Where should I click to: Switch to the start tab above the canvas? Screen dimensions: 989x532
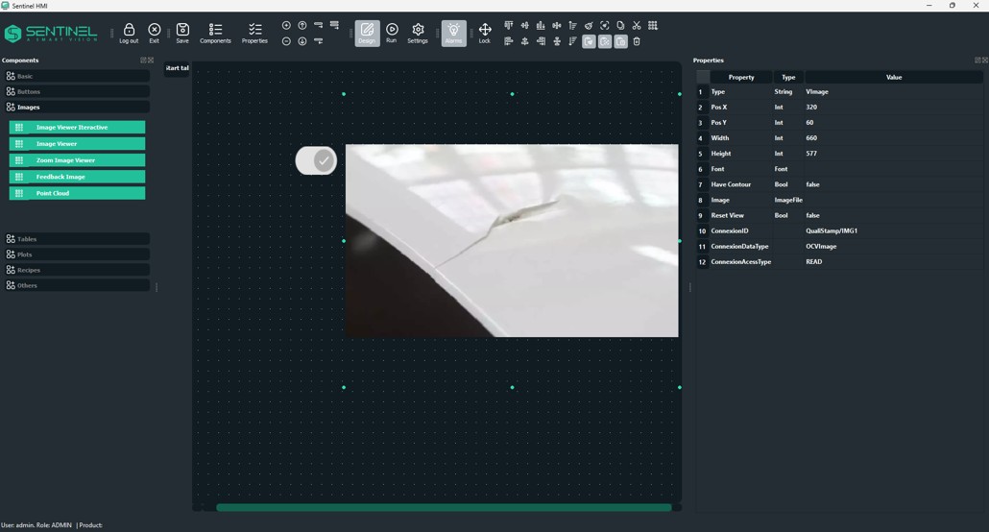tap(177, 68)
